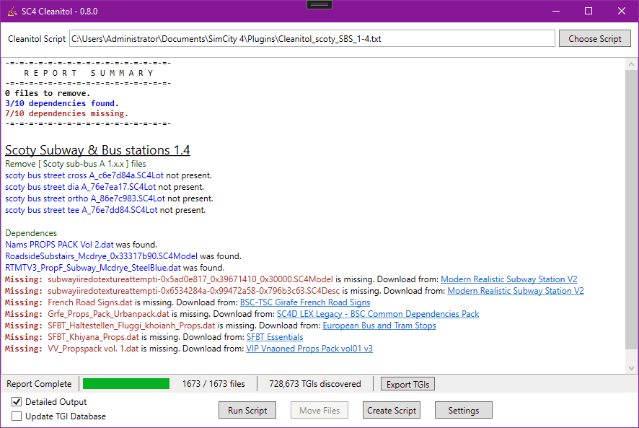Click the SC4 Cleanitol broom app icon
This screenshot has height=428, width=639.
point(12,11)
